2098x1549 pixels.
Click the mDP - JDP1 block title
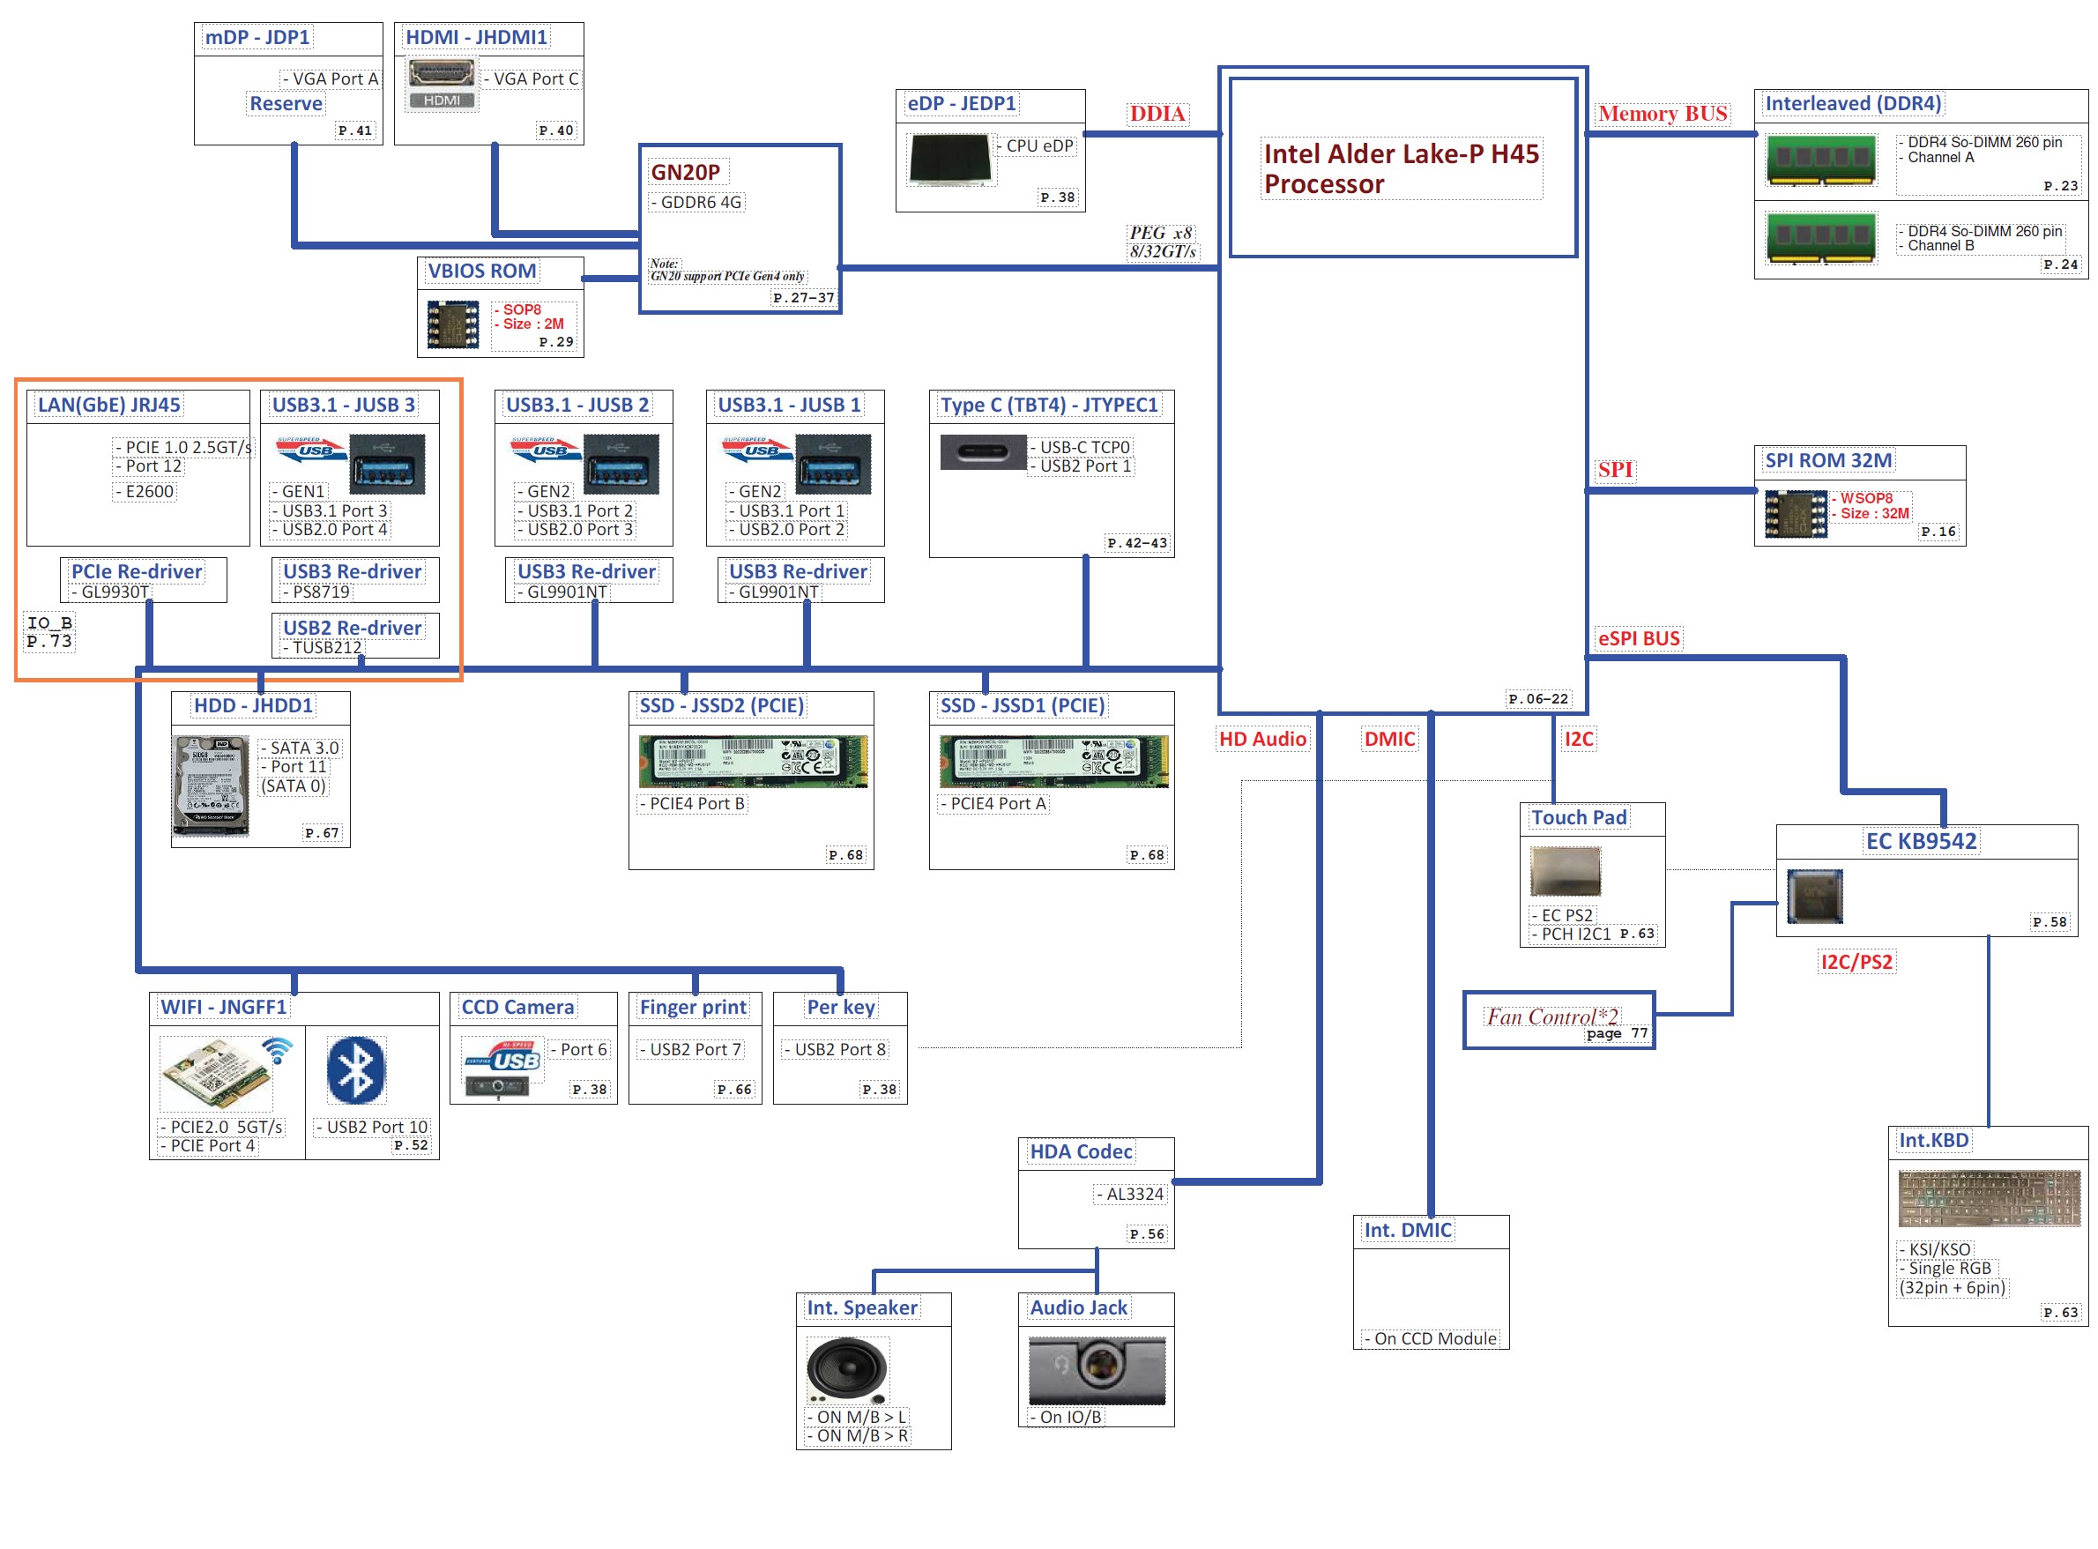[257, 38]
